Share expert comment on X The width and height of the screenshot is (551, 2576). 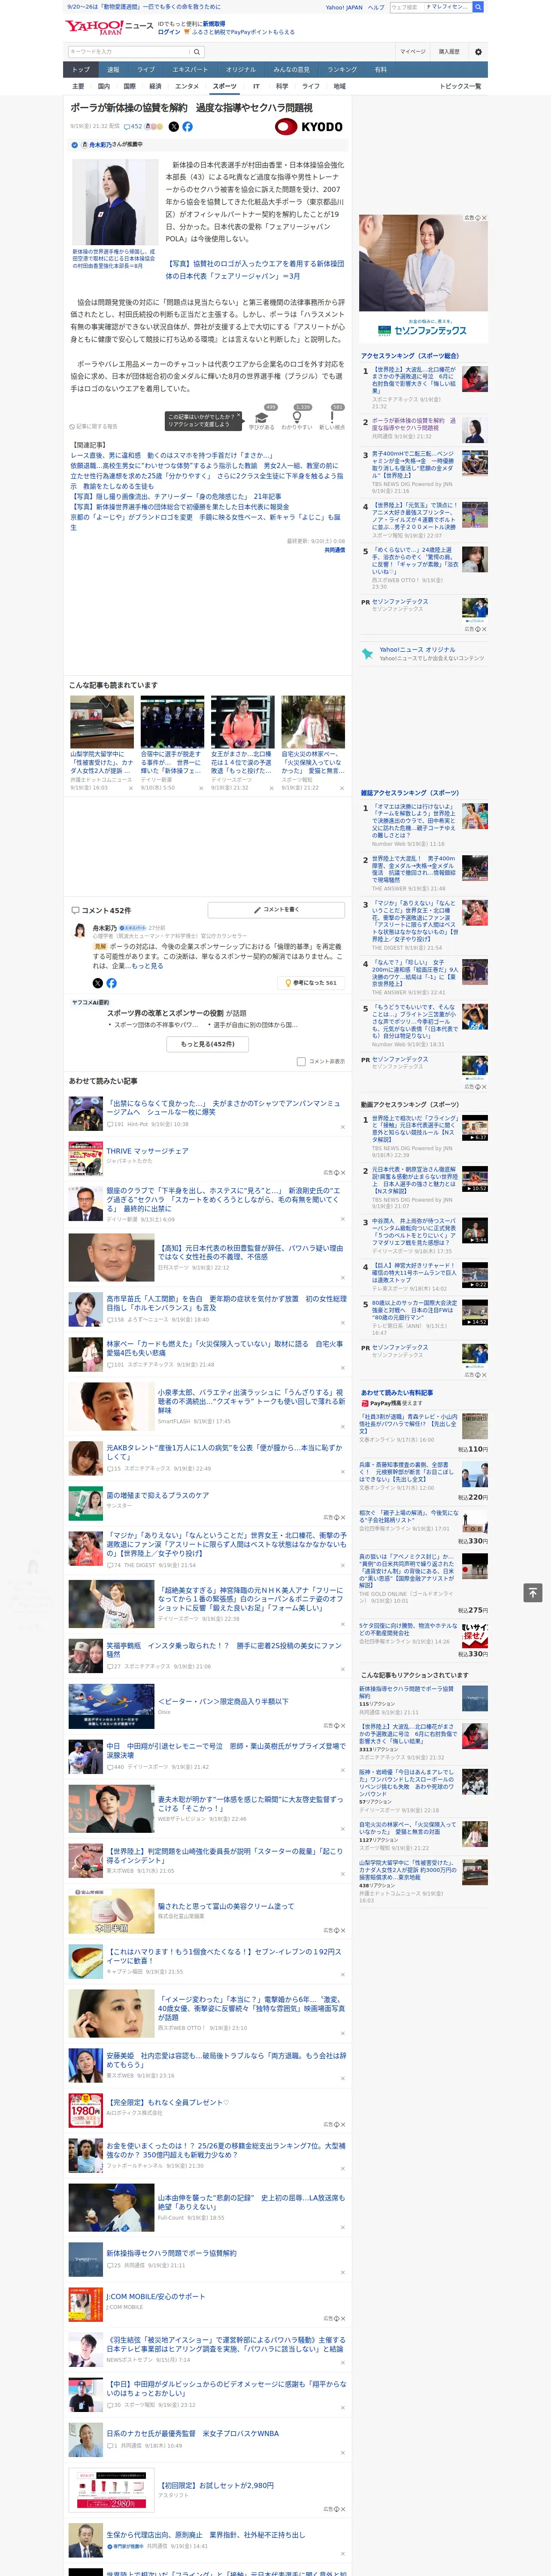coord(98,983)
